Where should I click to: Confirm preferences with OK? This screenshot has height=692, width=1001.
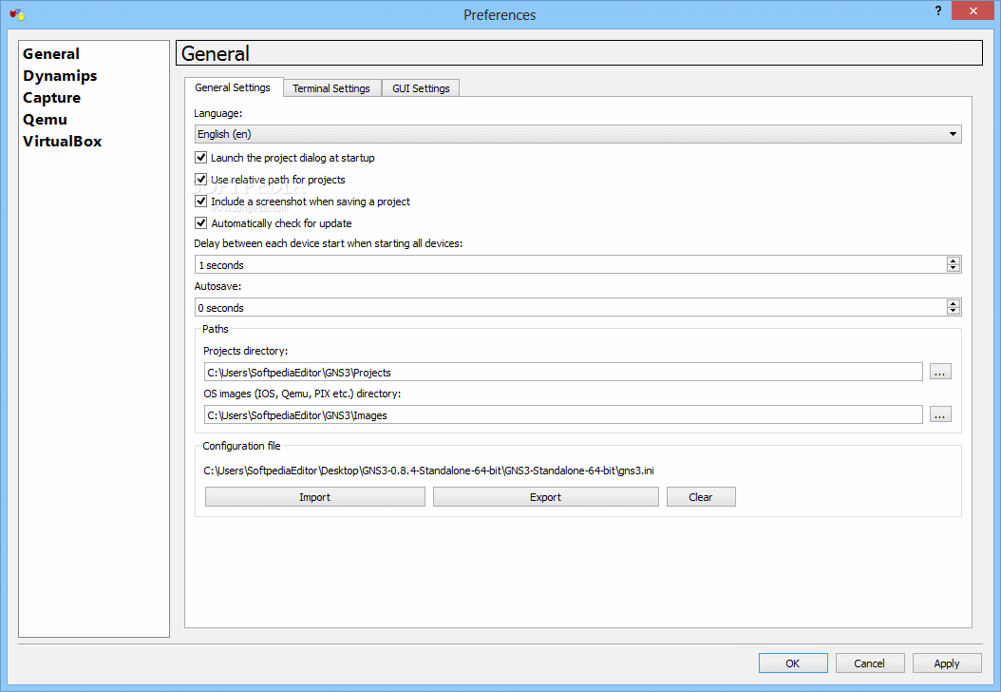tap(793, 663)
